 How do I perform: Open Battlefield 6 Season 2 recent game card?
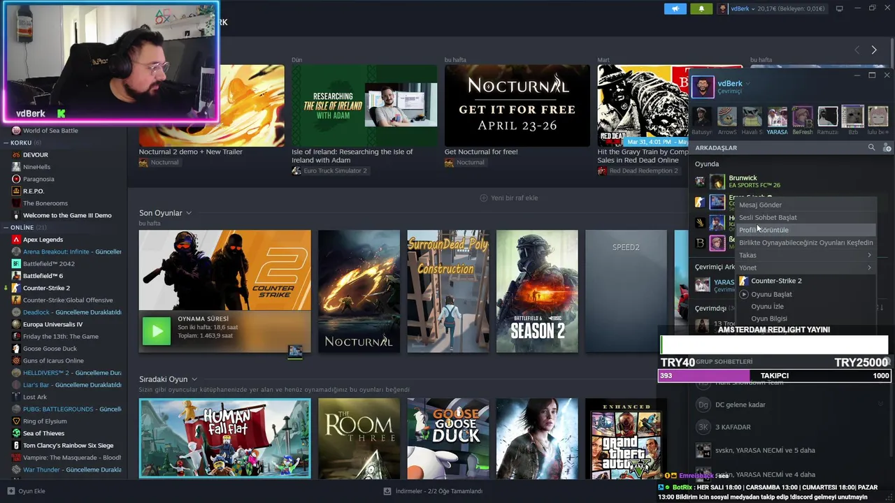(x=537, y=291)
